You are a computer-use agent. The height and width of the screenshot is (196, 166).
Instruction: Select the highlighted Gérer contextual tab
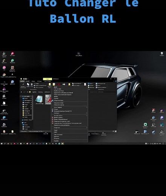(47, 79)
